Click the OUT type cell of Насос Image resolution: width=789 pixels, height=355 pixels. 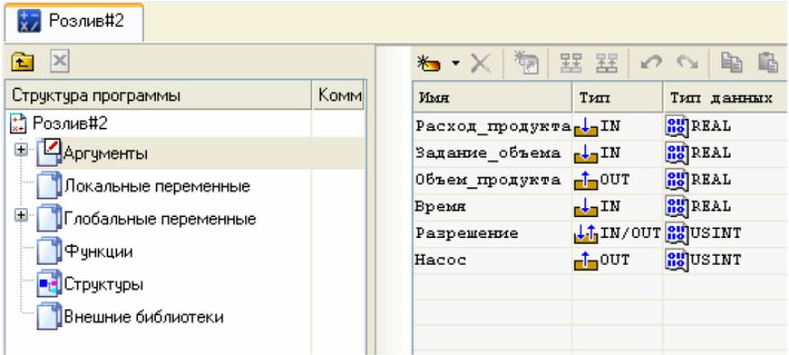pos(618,260)
